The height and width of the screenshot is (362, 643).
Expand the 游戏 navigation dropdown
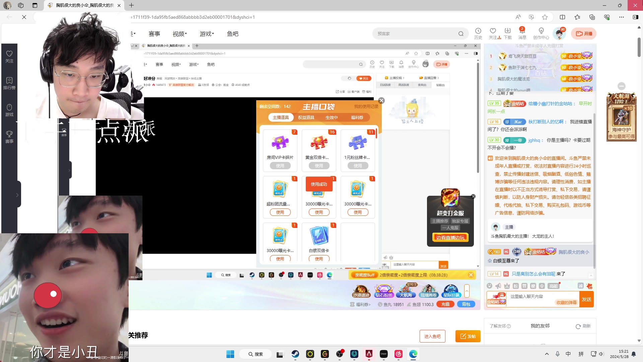(207, 34)
